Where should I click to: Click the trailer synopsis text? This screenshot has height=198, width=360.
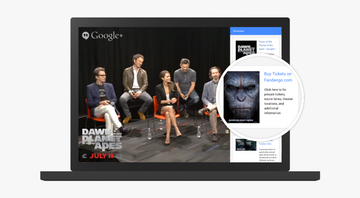[268, 155]
